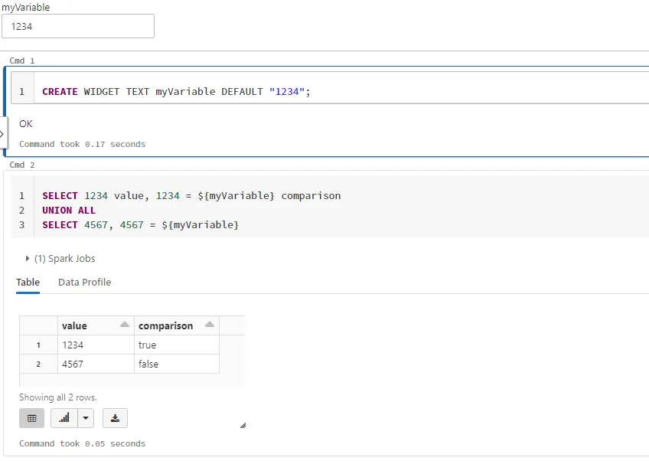Select the bar chart view icon

pyautogui.click(x=64, y=418)
